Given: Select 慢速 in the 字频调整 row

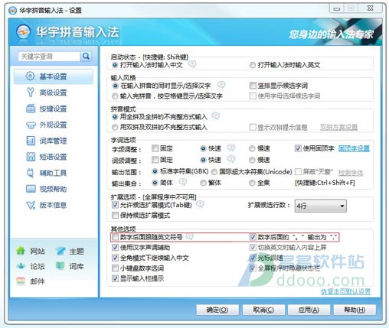Looking at the screenshot, I should click(252, 148).
